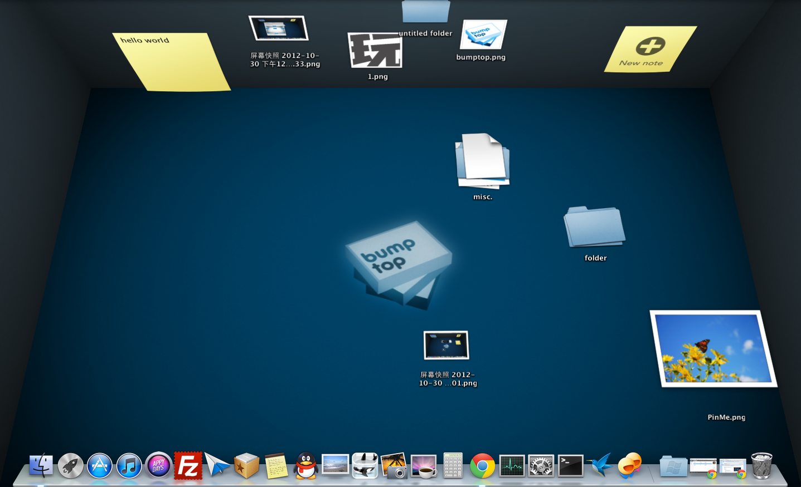Open the wooden crate star icon
Image resolution: width=801 pixels, height=487 pixels.
click(x=247, y=465)
